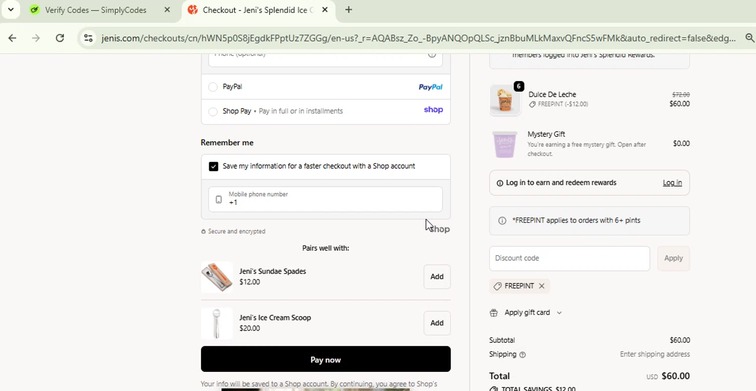Click the Subtotal $60.00 value
756x391 pixels.
680,341
